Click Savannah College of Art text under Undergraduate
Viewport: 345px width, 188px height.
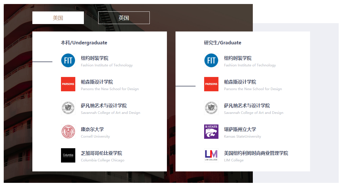click(111, 113)
